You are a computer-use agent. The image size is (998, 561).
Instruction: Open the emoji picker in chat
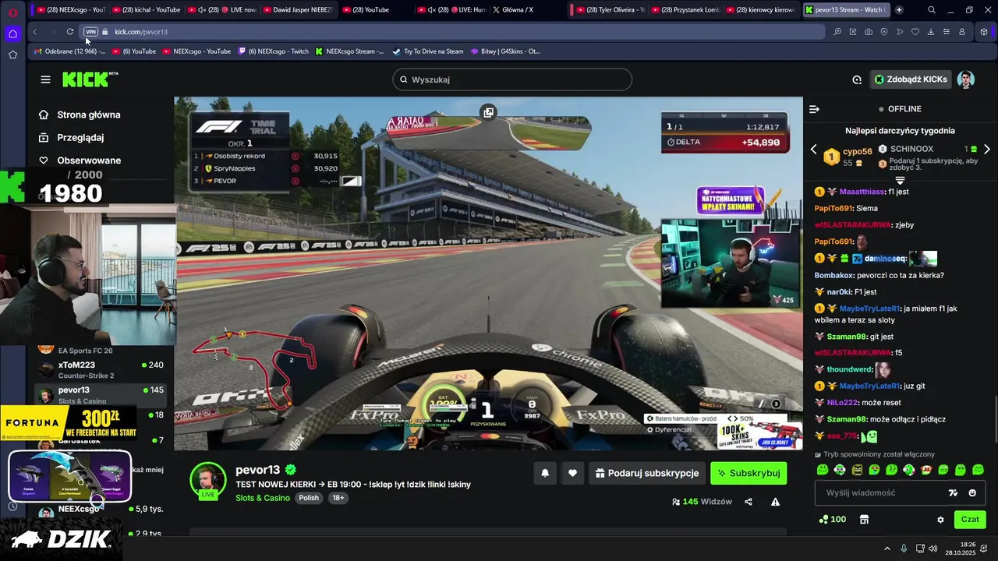pos(972,492)
